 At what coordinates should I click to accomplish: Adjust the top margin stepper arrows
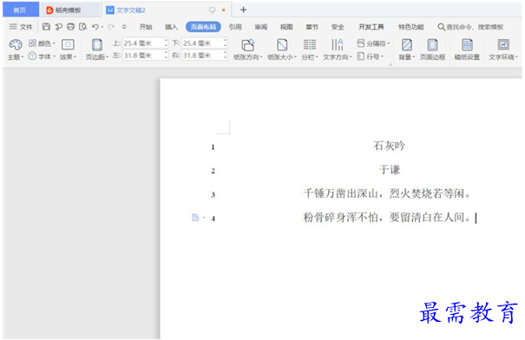tap(166, 43)
